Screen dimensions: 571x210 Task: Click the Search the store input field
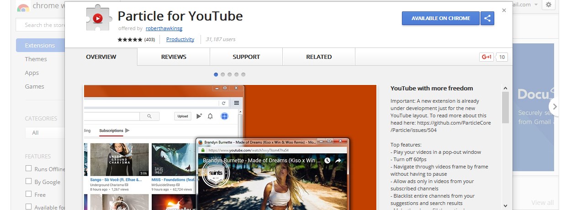41,25
